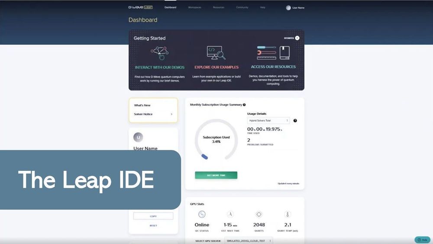Screen dimensions: 433x244
Task: Click the tools and book resources icon
Action: [x=273, y=53]
